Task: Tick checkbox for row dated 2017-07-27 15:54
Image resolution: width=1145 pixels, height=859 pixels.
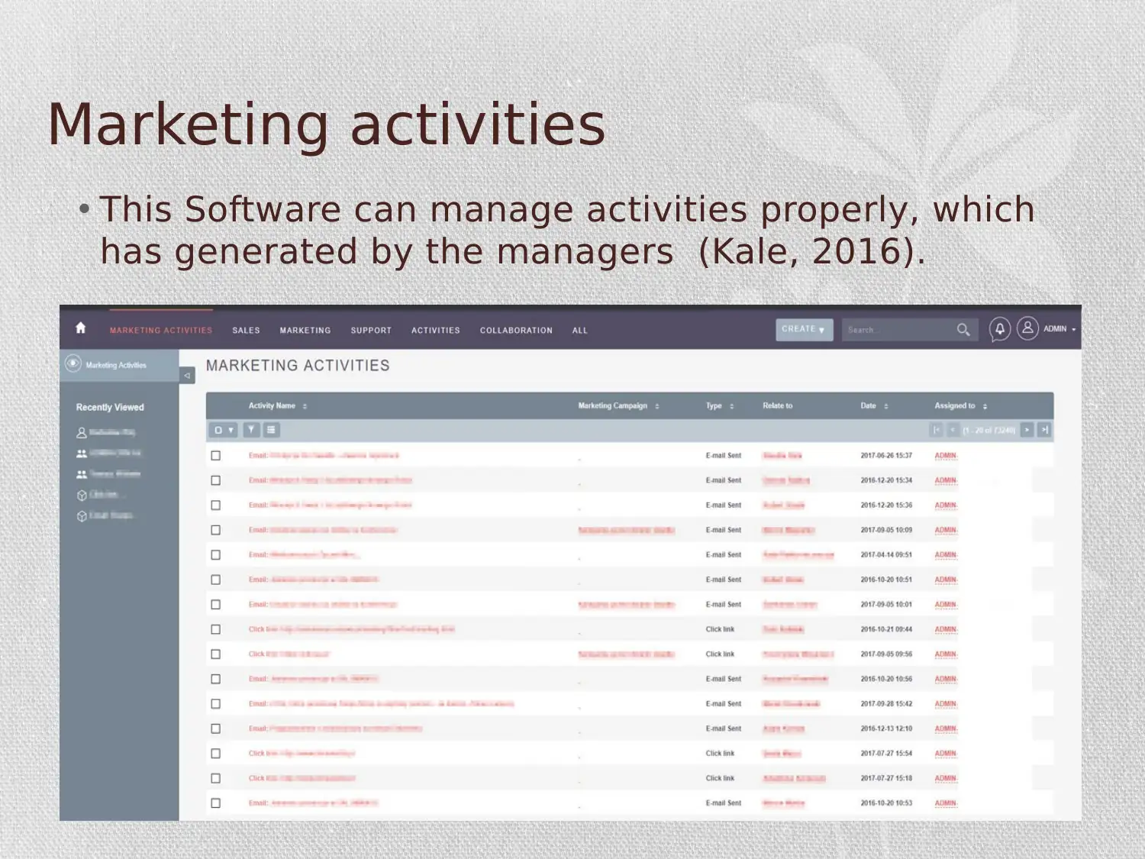Action: pyautogui.click(x=216, y=754)
